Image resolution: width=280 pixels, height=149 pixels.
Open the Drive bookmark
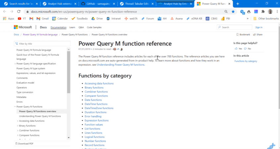(97, 19)
